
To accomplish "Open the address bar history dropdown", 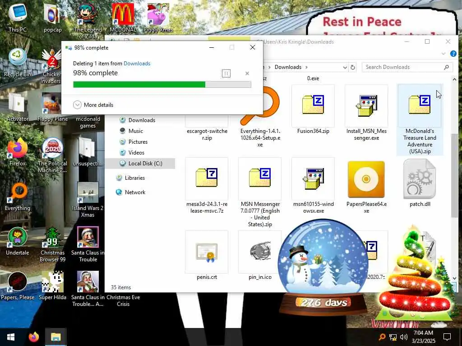I will coord(345,68).
